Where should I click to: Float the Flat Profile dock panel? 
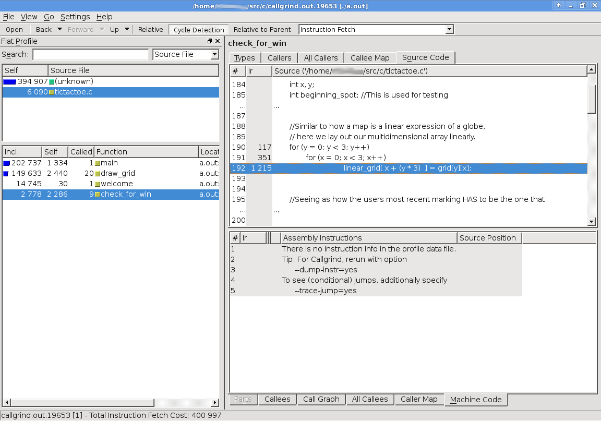click(210, 41)
